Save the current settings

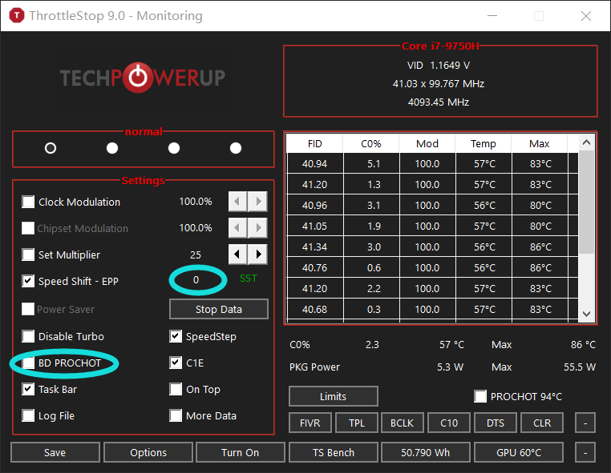pos(55,452)
